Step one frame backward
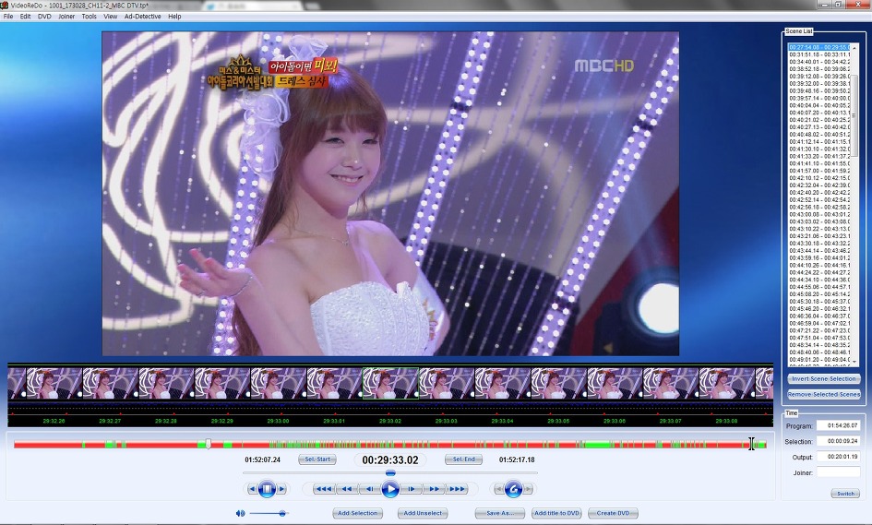This screenshot has width=872, height=525. click(x=369, y=489)
